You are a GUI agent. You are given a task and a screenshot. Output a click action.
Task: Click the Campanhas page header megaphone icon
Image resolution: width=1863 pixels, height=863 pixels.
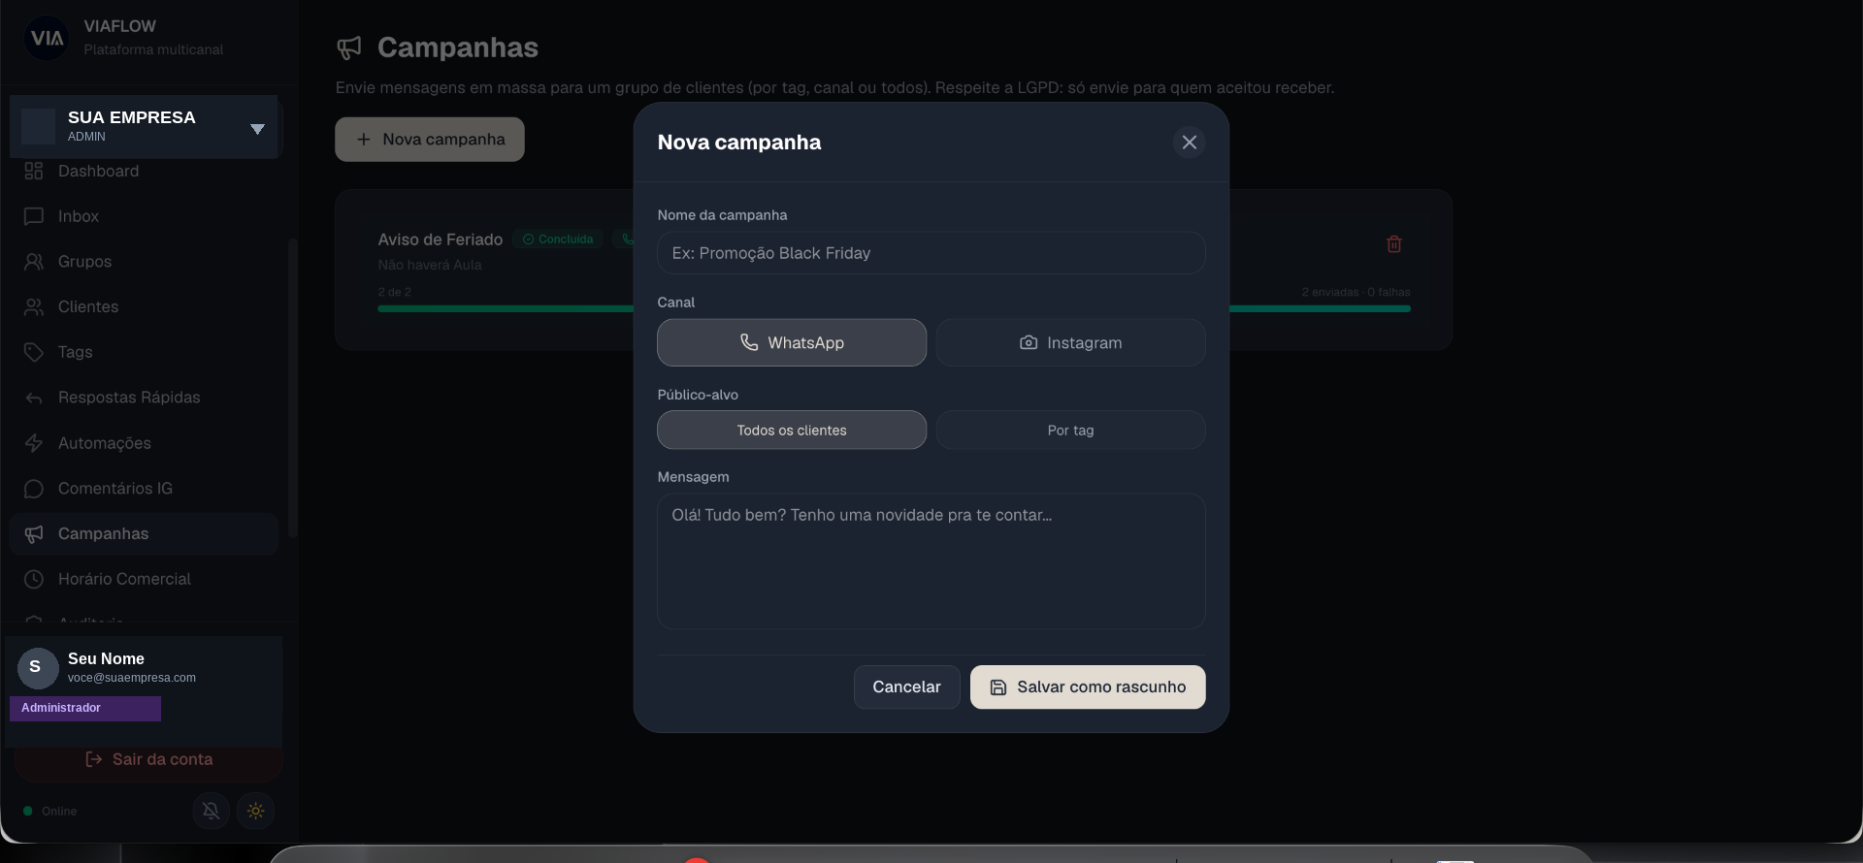tap(349, 48)
